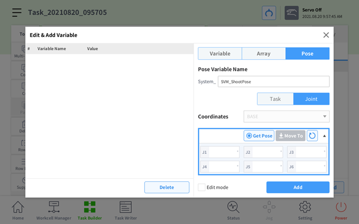Screen dimensions: 359x224
Task: Enable the Edit mode checkbox
Action: 202,187
